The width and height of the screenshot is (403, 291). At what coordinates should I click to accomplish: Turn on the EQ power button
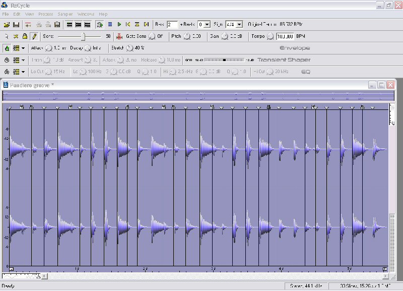(x=7, y=72)
